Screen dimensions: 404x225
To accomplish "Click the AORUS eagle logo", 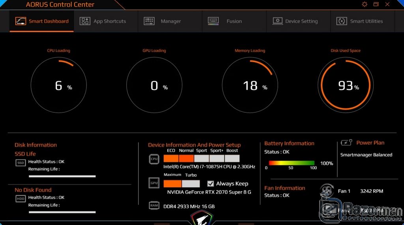I will pos(202,218).
